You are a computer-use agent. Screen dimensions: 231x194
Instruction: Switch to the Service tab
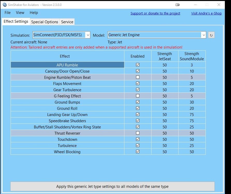click(67, 22)
